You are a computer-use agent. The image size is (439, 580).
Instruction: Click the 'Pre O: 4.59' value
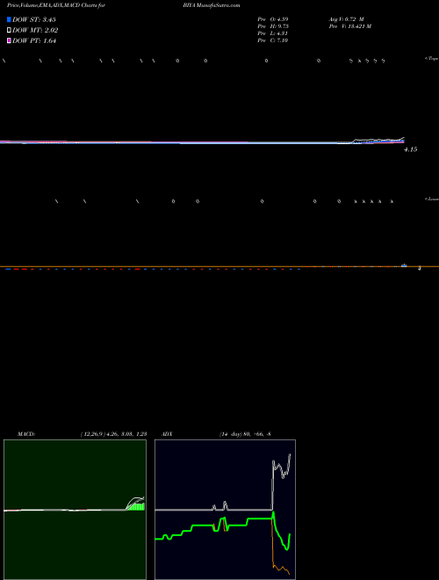[x=273, y=18]
